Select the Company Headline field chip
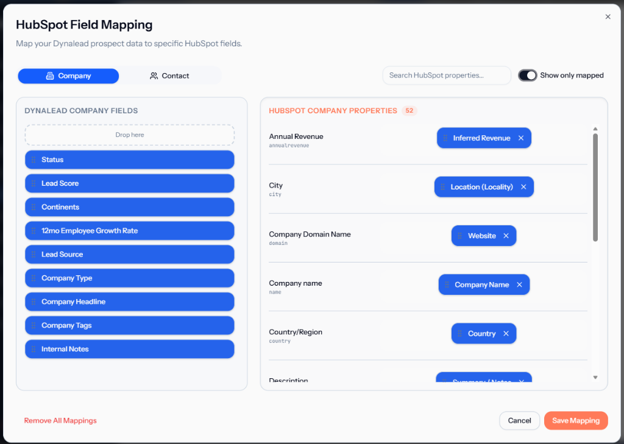Image resolution: width=624 pixels, height=444 pixels. pyautogui.click(x=130, y=301)
